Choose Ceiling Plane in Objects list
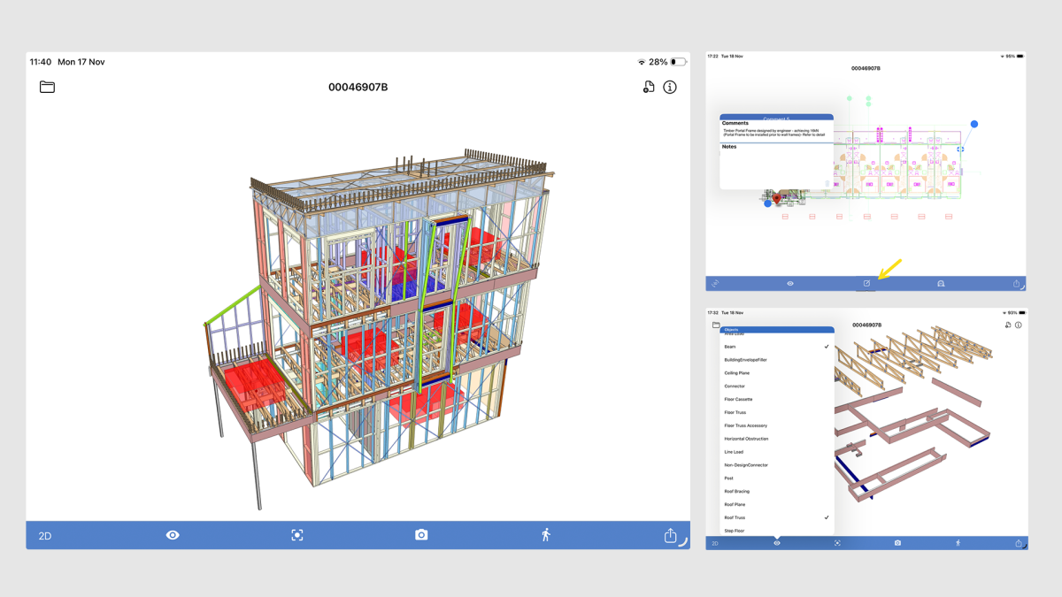Image resolution: width=1062 pixels, height=597 pixels. click(x=777, y=373)
